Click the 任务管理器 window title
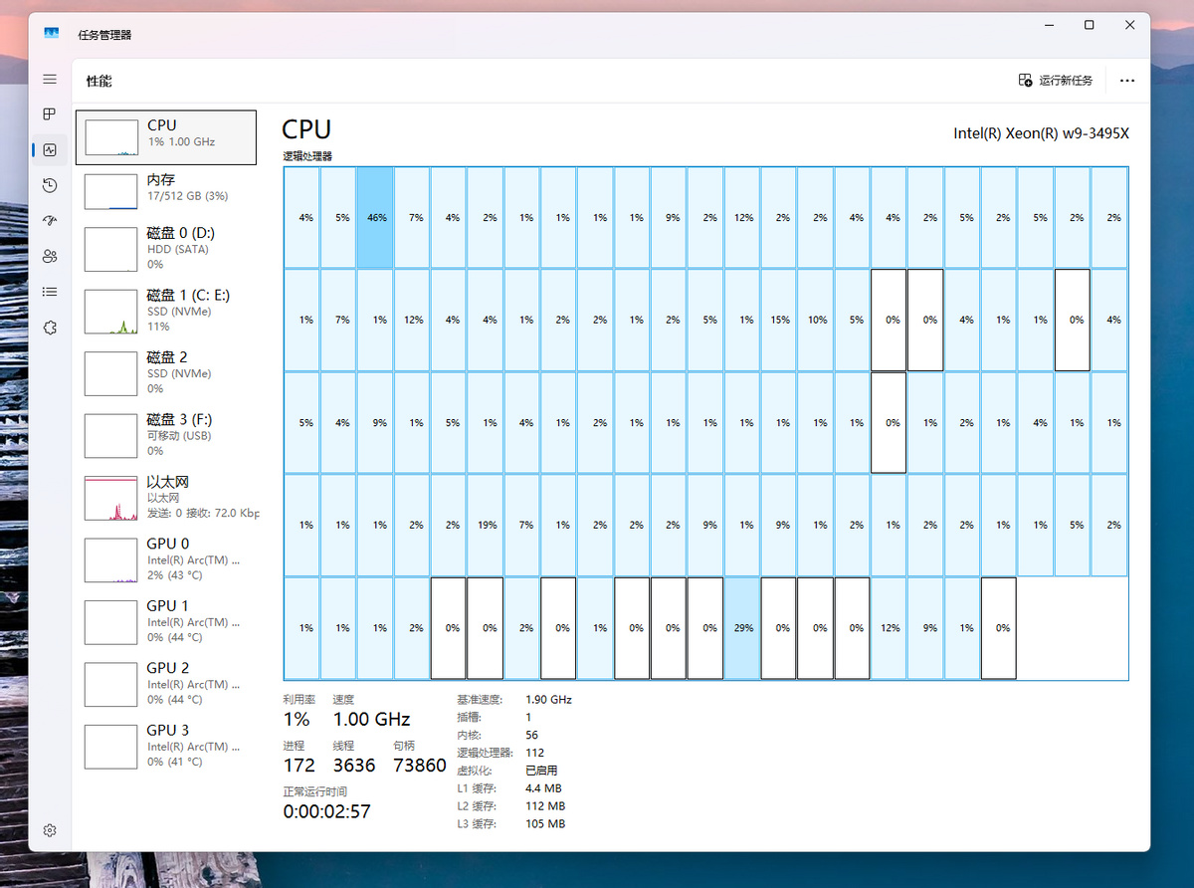This screenshot has height=888, width=1194. pos(104,35)
